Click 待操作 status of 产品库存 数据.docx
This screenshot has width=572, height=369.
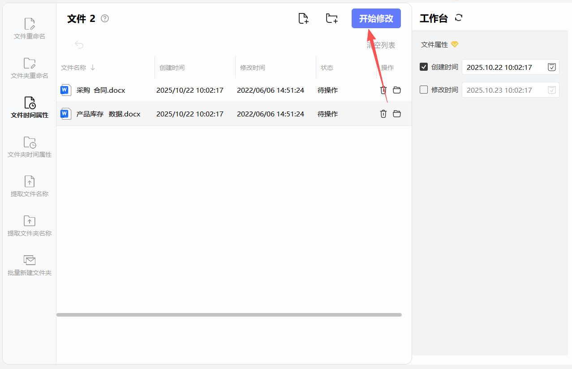pyautogui.click(x=328, y=114)
